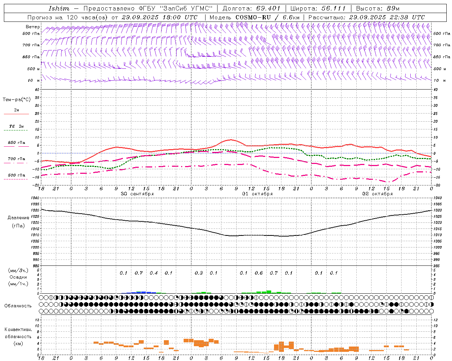
Task: Click the green dashed line sample under Td
Action: tap(16, 130)
